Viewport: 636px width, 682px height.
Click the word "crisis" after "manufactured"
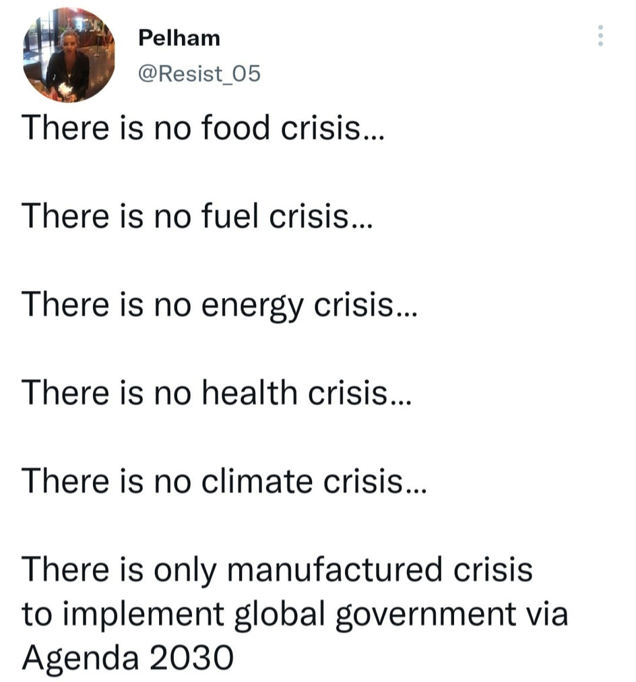tap(491, 569)
